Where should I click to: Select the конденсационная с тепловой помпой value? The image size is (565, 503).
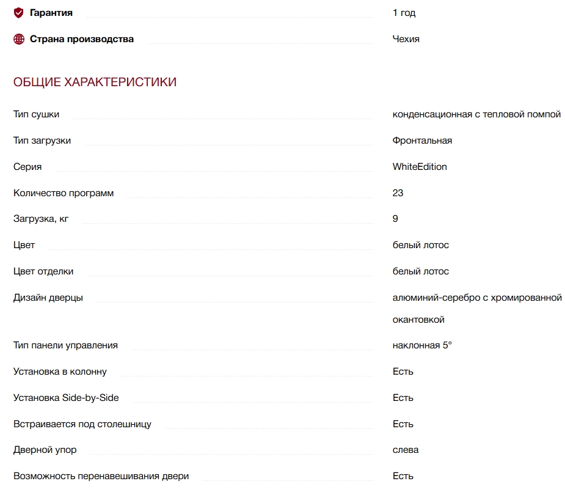pos(476,114)
